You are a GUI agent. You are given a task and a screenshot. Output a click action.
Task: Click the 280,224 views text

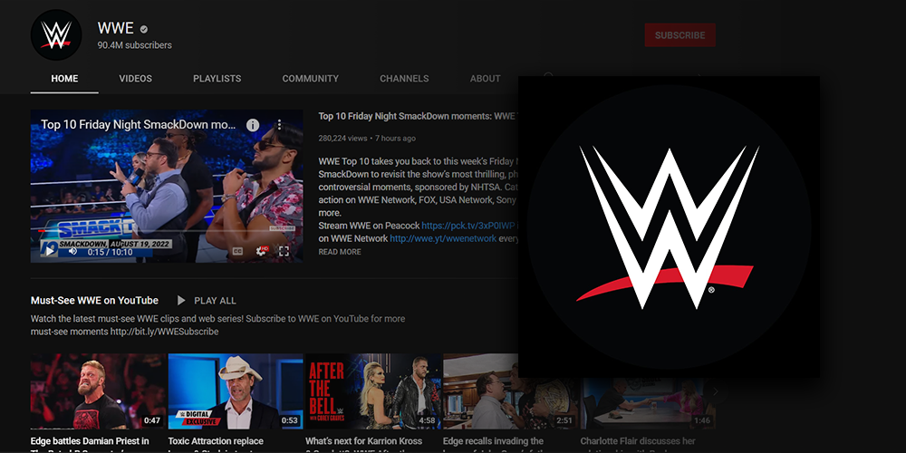[342, 139]
